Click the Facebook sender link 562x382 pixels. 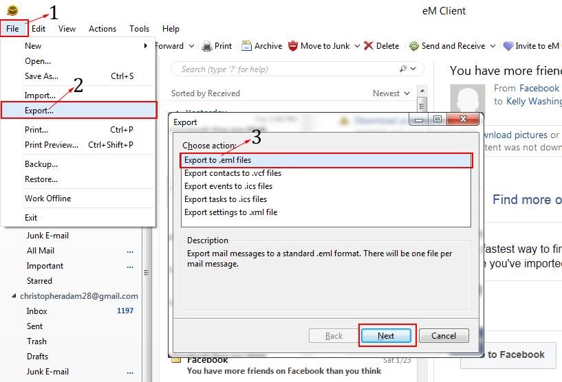coord(539,88)
